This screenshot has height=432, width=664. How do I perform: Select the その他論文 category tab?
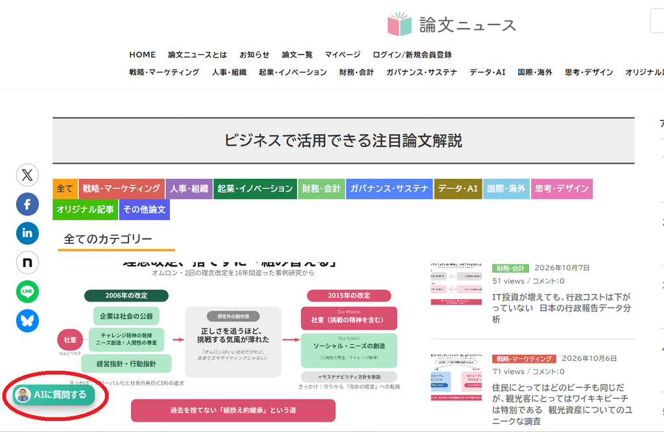coord(145,210)
